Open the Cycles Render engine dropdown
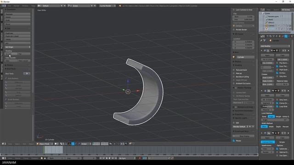Image resolution: width=294 pixels, height=165 pixels. click(107, 6)
